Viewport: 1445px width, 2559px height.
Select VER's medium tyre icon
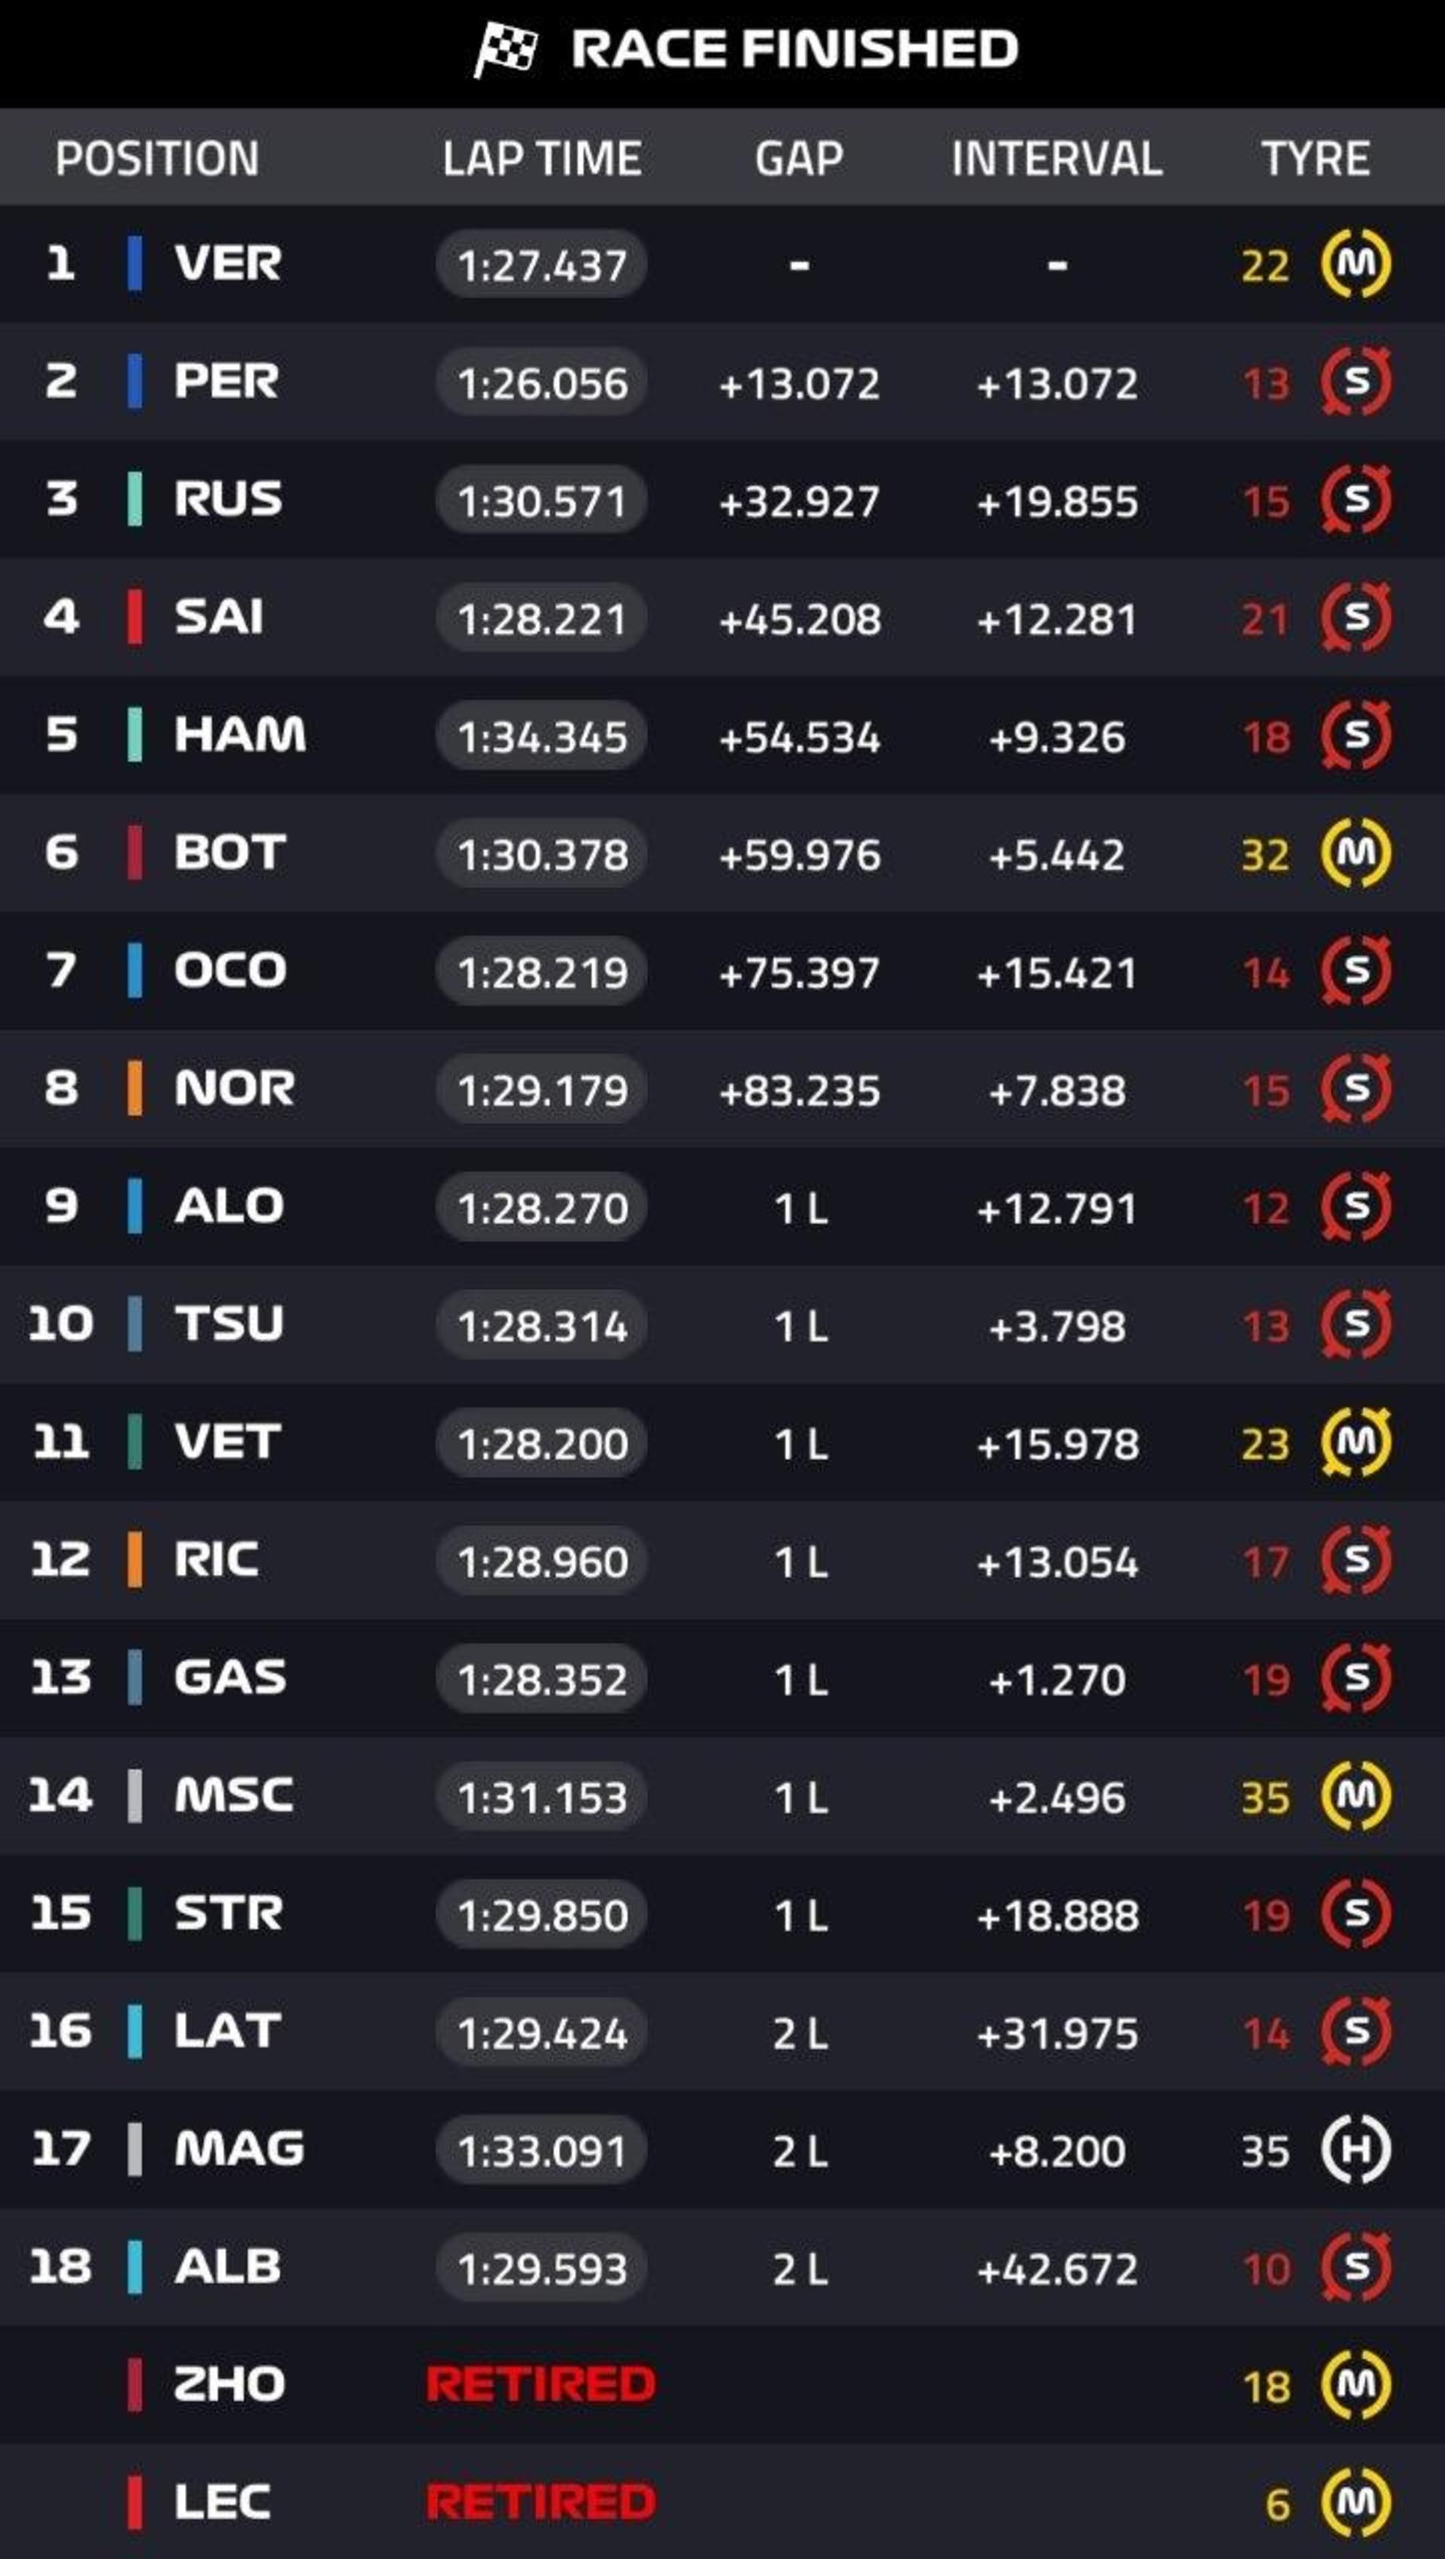(x=1355, y=264)
